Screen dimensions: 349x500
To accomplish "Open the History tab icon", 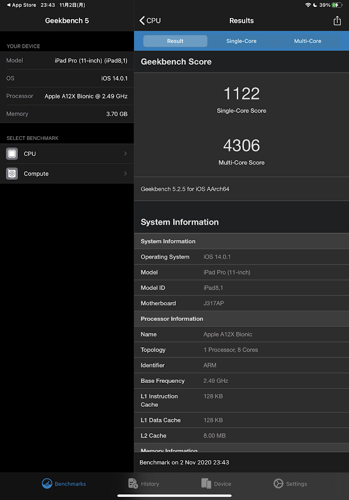I will pyautogui.click(x=133, y=484).
